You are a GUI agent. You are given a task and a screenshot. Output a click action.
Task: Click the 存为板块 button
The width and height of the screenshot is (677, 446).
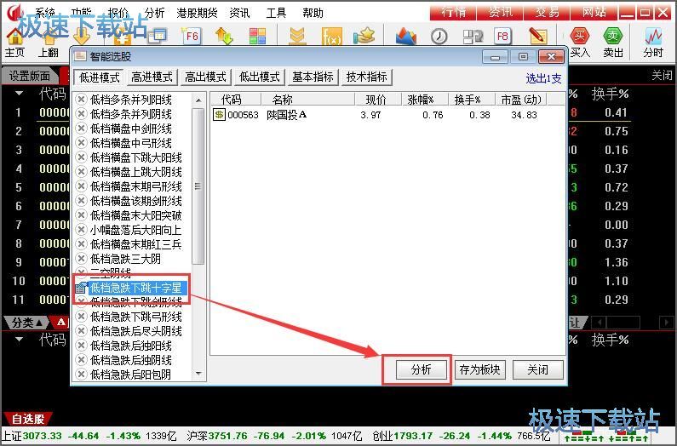479,369
